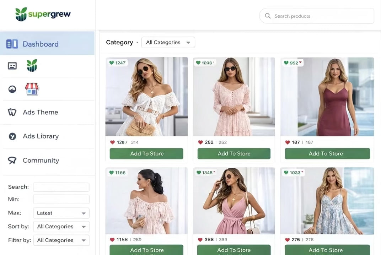
Task: Click the Ads Theme sidebar icon
Action: tap(12, 112)
